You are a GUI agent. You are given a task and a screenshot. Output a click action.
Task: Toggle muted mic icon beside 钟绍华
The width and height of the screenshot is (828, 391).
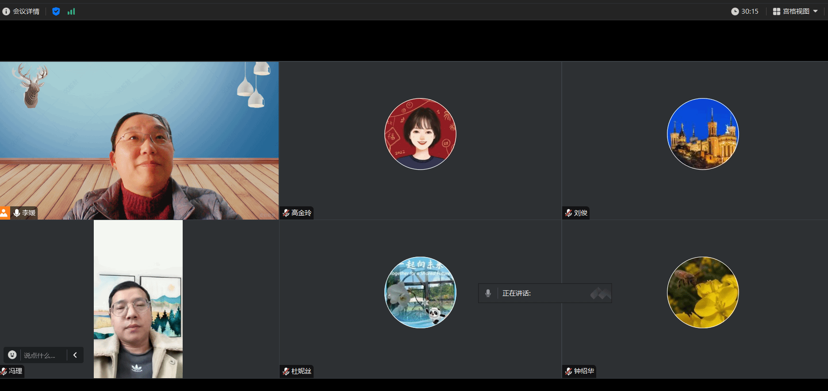tap(568, 371)
